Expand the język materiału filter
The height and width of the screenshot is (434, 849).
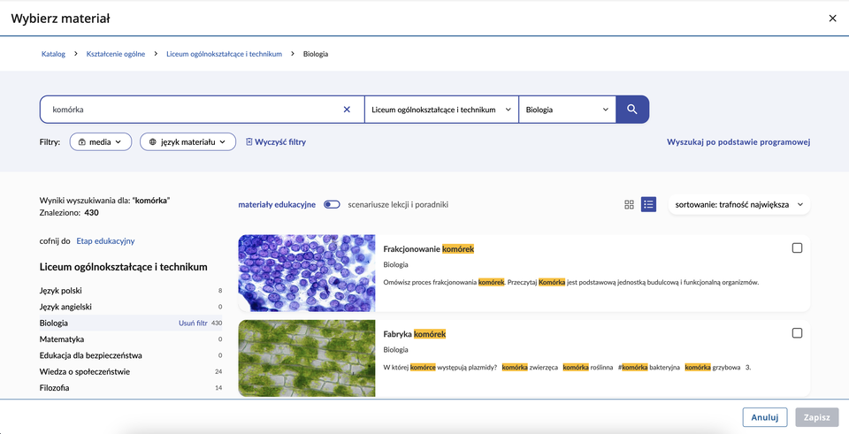pos(187,141)
